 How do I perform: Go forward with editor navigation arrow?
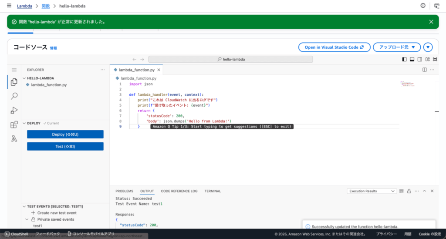[x=142, y=59]
